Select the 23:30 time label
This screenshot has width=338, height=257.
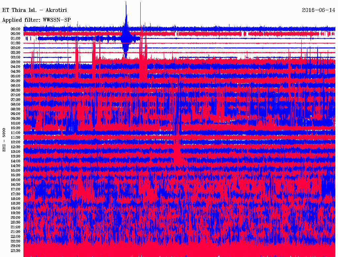(x=16, y=251)
